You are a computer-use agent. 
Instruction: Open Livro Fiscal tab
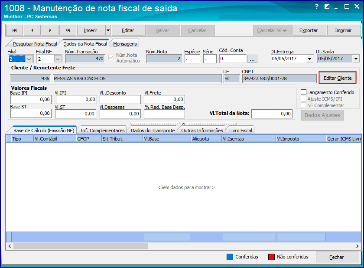(x=240, y=131)
